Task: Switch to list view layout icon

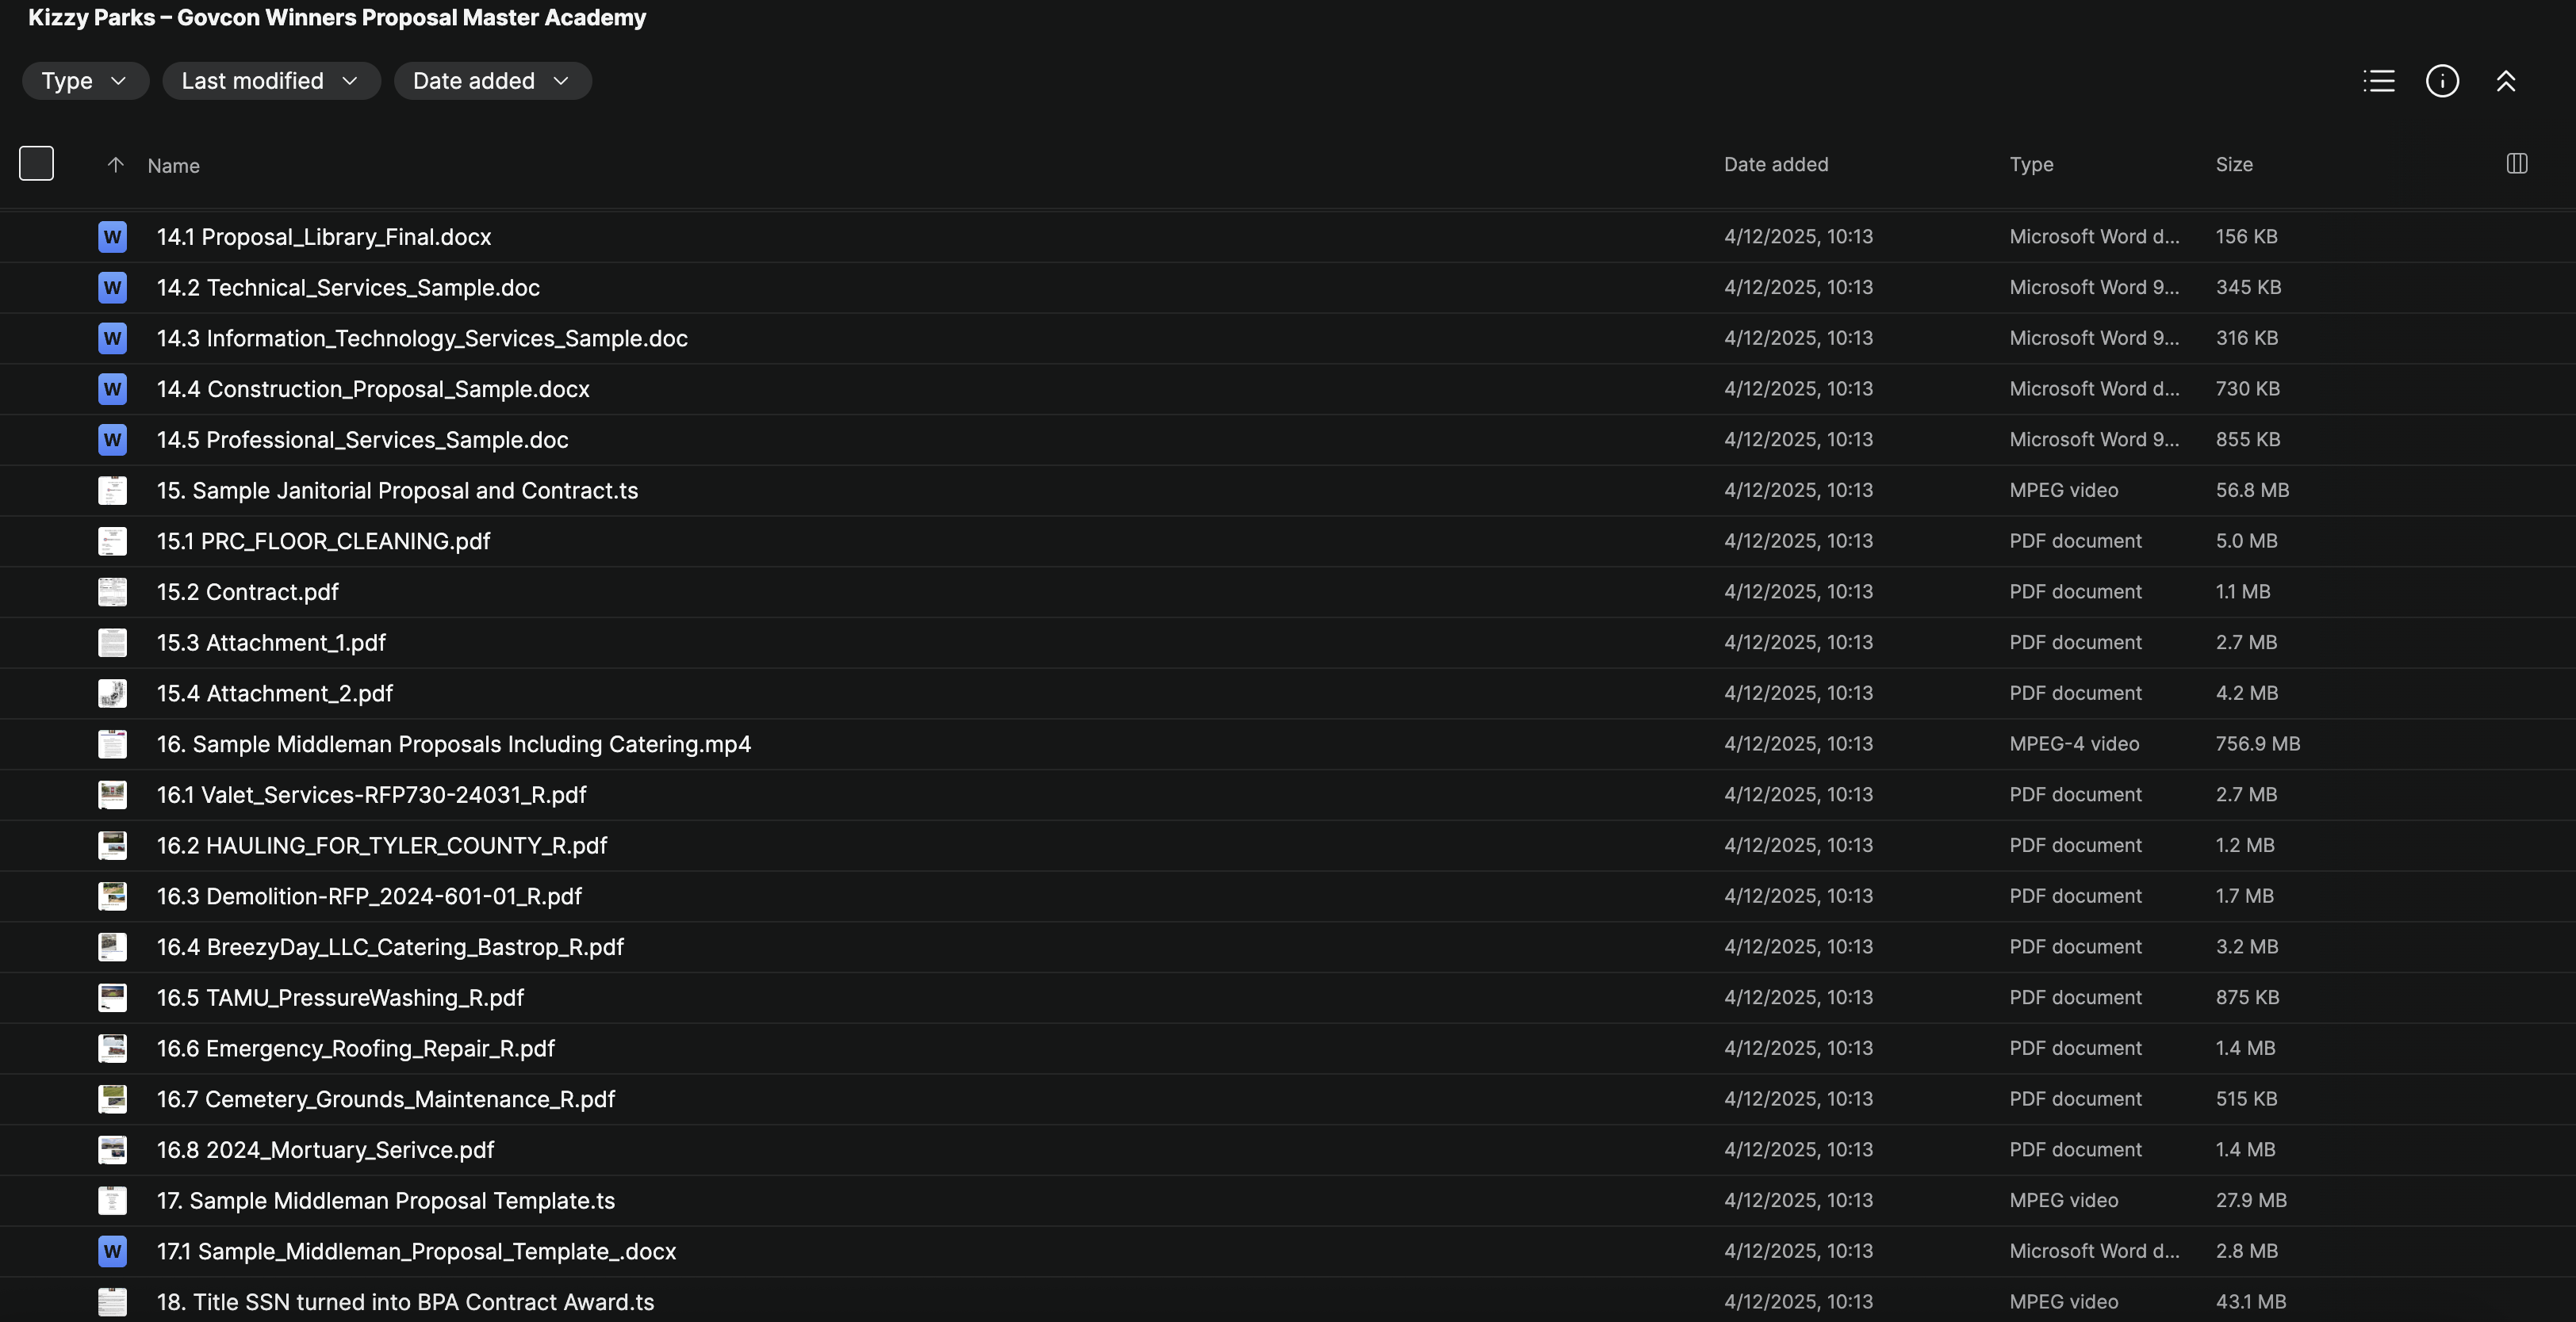Action: [2378, 81]
